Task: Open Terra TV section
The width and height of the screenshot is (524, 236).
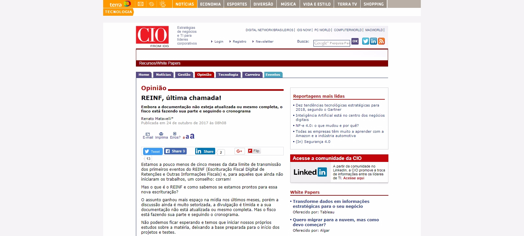Action: pos(347,4)
